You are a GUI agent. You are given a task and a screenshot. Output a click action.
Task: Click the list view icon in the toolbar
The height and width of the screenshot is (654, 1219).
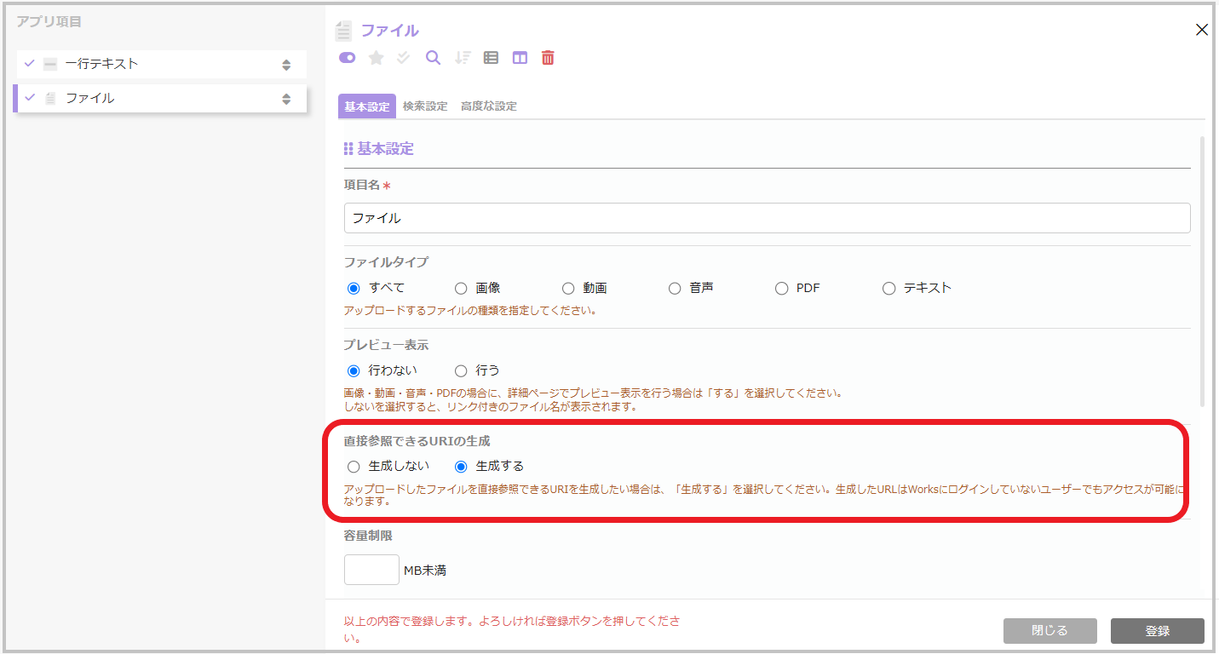pos(491,58)
